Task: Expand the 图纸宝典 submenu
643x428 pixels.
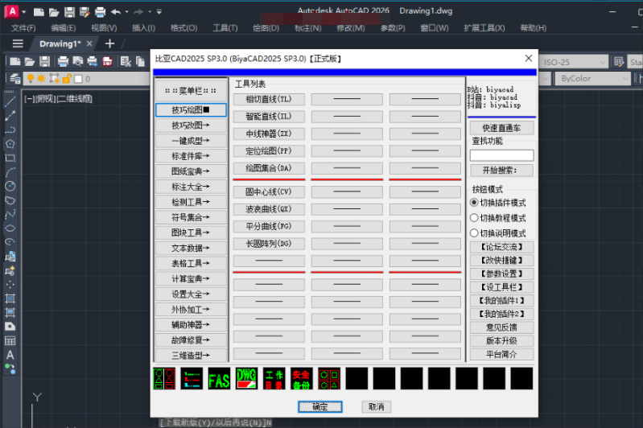Action: (x=191, y=171)
